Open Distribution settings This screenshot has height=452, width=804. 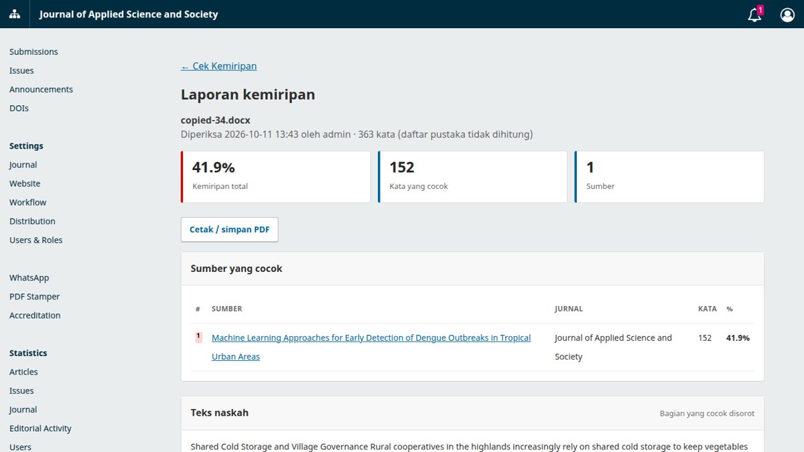32,221
